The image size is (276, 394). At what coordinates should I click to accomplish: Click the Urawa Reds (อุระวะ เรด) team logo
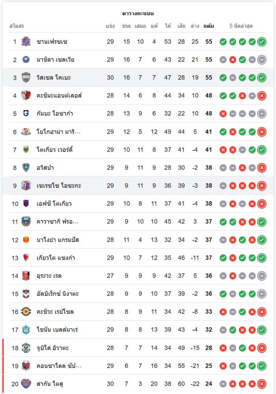click(26, 276)
